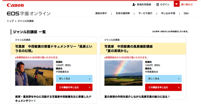Click 1,000円（税別） price in documentary card
Image resolution: width=201 pixels, height=106 pixels.
point(63,65)
